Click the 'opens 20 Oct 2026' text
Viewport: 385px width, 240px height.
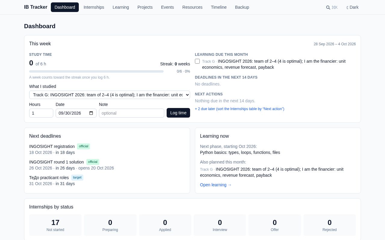click(x=96, y=168)
